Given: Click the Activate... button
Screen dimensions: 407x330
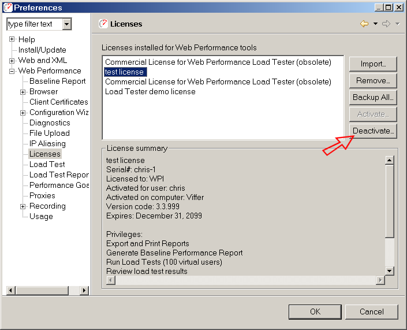Looking at the screenshot, I should tap(373, 114).
